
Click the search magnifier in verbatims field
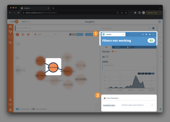click(x=149, y=28)
